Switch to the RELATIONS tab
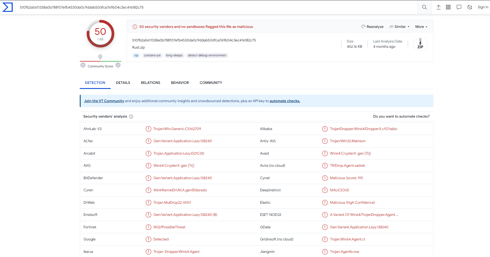Screen dimensions: 490x257 click(150, 83)
